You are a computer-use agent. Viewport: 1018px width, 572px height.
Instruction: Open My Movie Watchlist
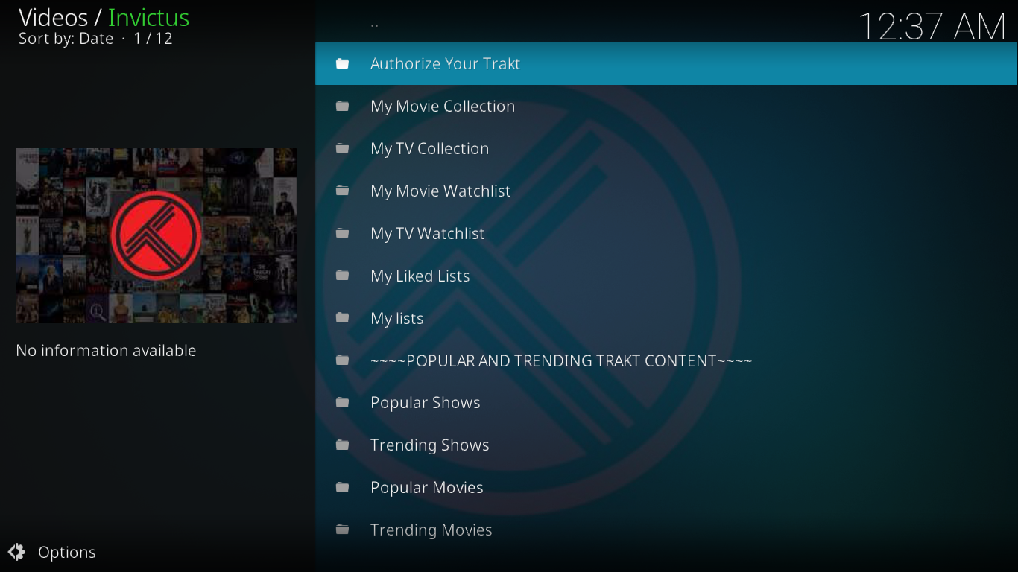click(666, 191)
